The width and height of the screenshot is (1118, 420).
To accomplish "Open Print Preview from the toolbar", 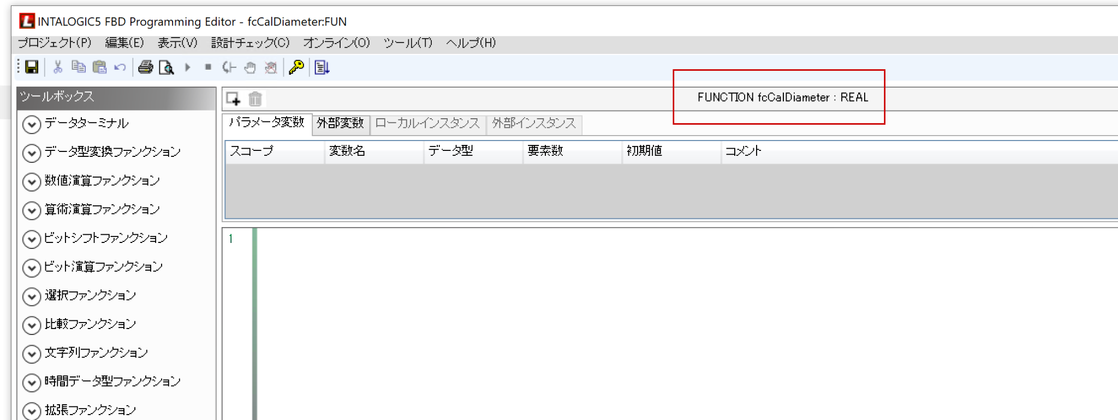I will [166, 68].
